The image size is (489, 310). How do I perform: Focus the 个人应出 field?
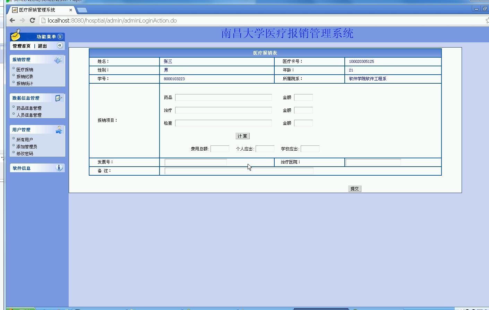265,149
